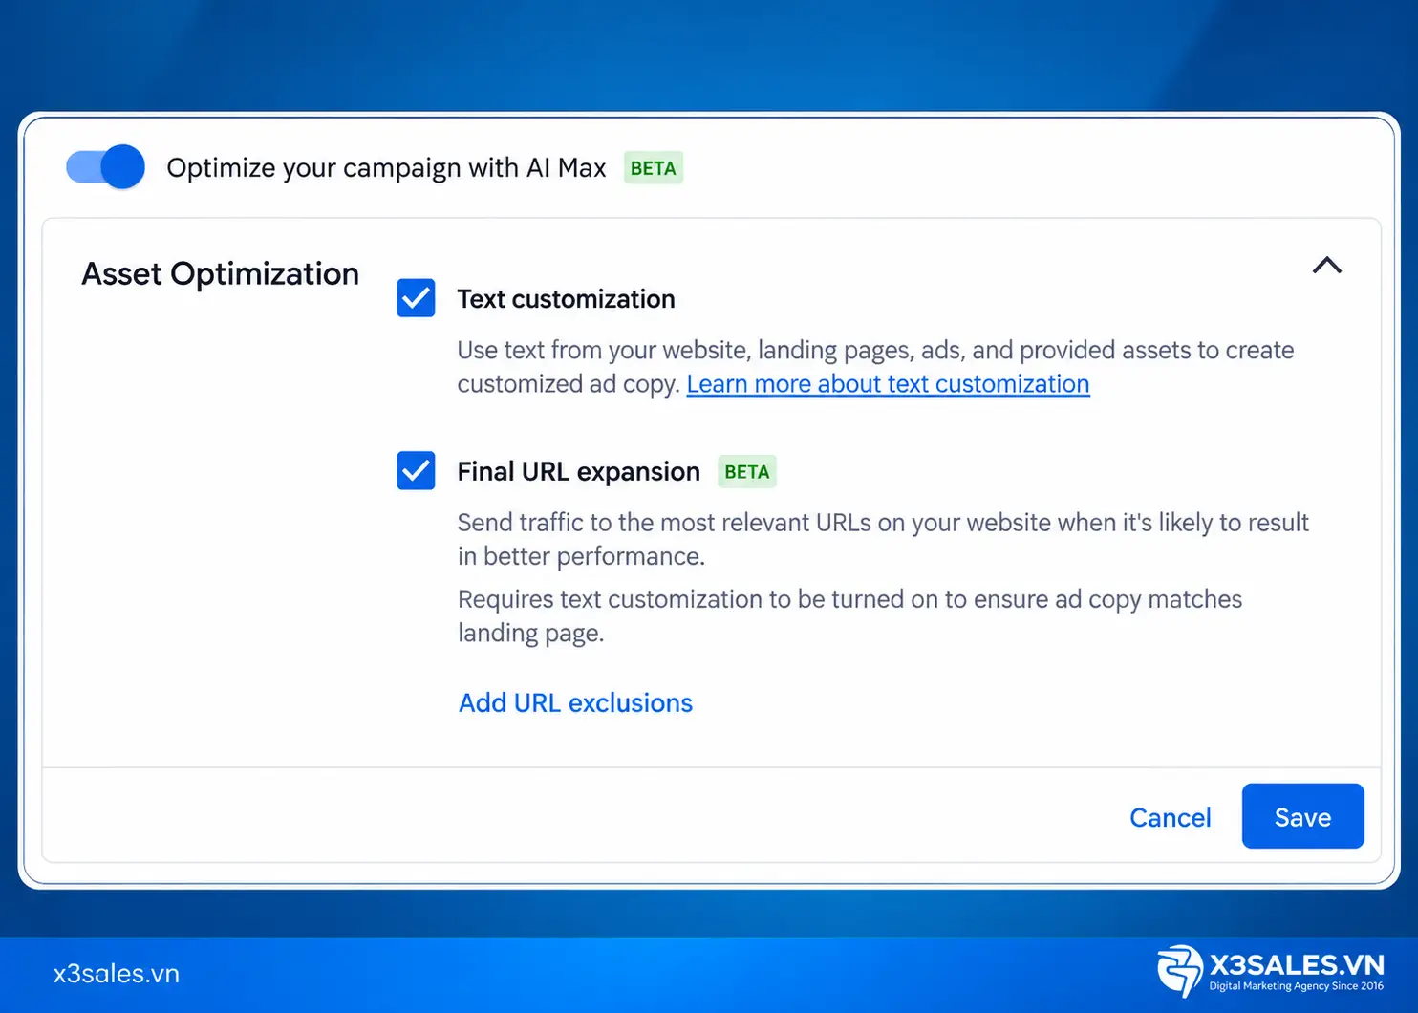
Task: Click the 'Text customization' option label
Action: [x=566, y=299]
